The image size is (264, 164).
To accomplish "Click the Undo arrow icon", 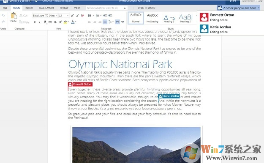I will pos(3,16).
